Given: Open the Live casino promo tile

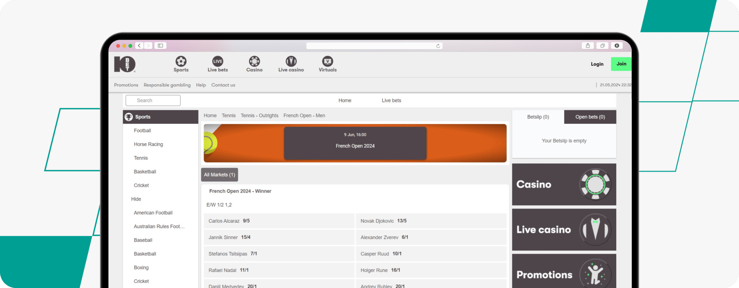Looking at the screenshot, I should click(564, 230).
